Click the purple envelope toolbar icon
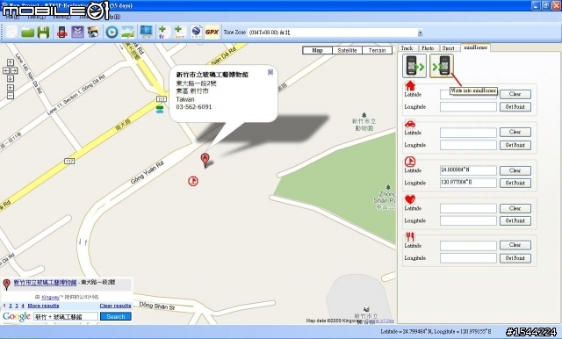The width and height of the screenshot is (562, 339). (x=77, y=32)
